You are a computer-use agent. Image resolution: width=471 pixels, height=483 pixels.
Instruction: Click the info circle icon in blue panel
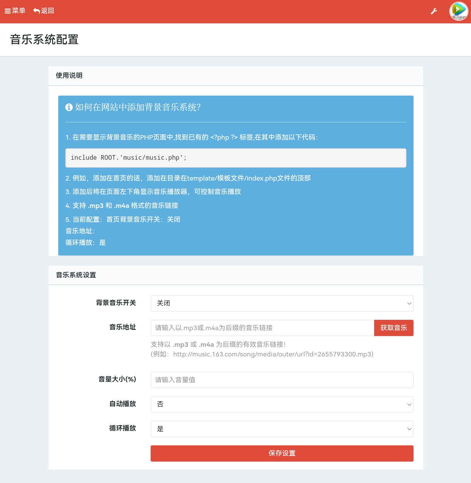69,107
